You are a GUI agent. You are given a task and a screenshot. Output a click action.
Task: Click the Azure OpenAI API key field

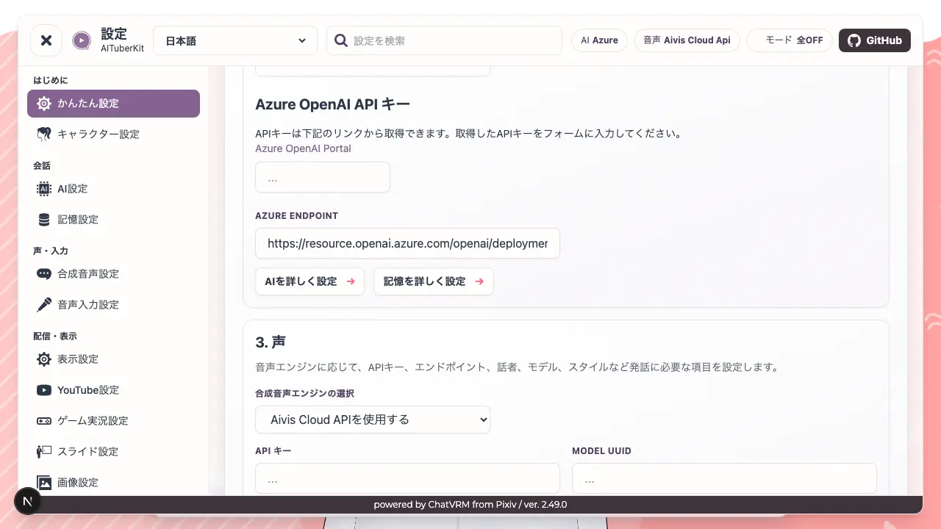coord(323,178)
